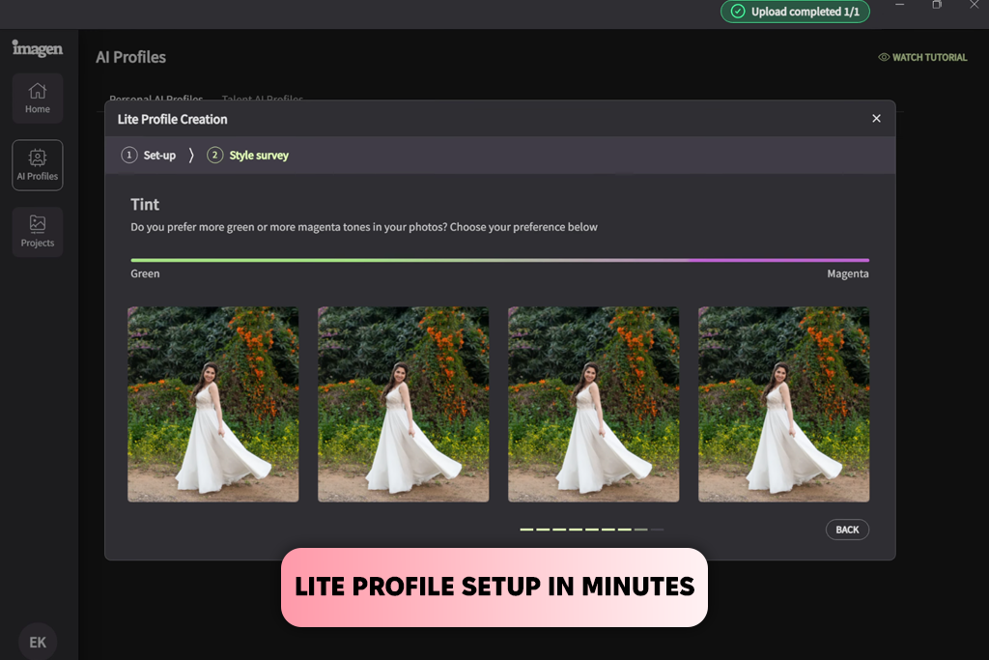The height and width of the screenshot is (660, 989).
Task: Choose the first, greenest tint photo
Action: [x=213, y=405]
